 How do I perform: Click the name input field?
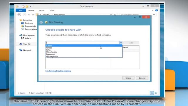[82, 43]
